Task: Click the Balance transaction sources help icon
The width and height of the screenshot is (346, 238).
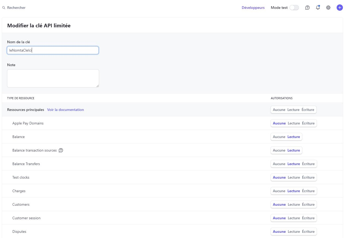Action: tap(61, 150)
